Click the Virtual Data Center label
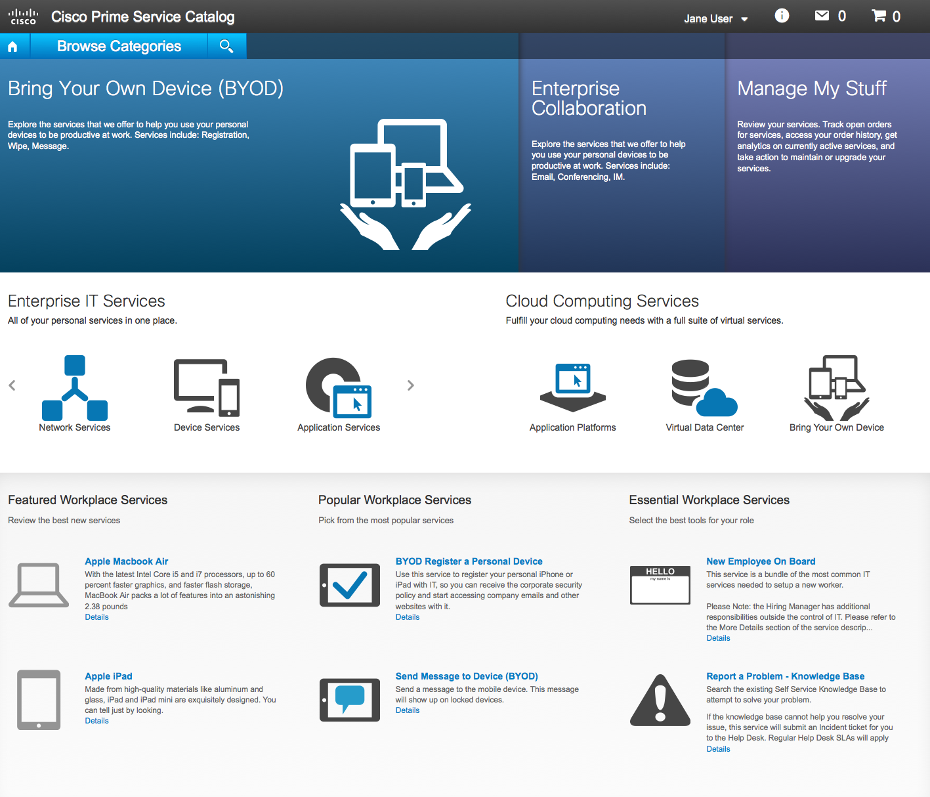930x797 pixels. click(705, 427)
